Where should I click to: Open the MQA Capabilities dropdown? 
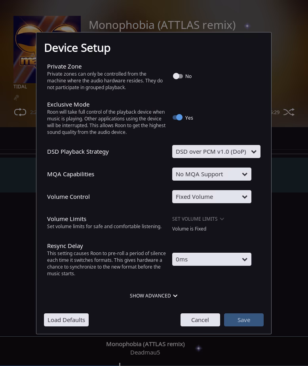click(x=212, y=174)
